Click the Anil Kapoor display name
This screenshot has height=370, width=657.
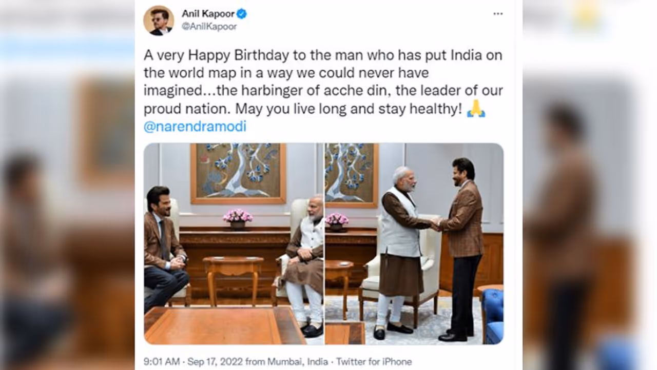[208, 14]
